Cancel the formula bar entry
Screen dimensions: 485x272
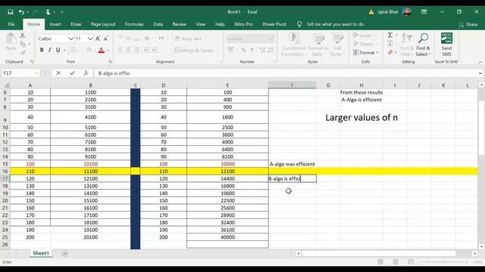pyautogui.click(x=58, y=73)
